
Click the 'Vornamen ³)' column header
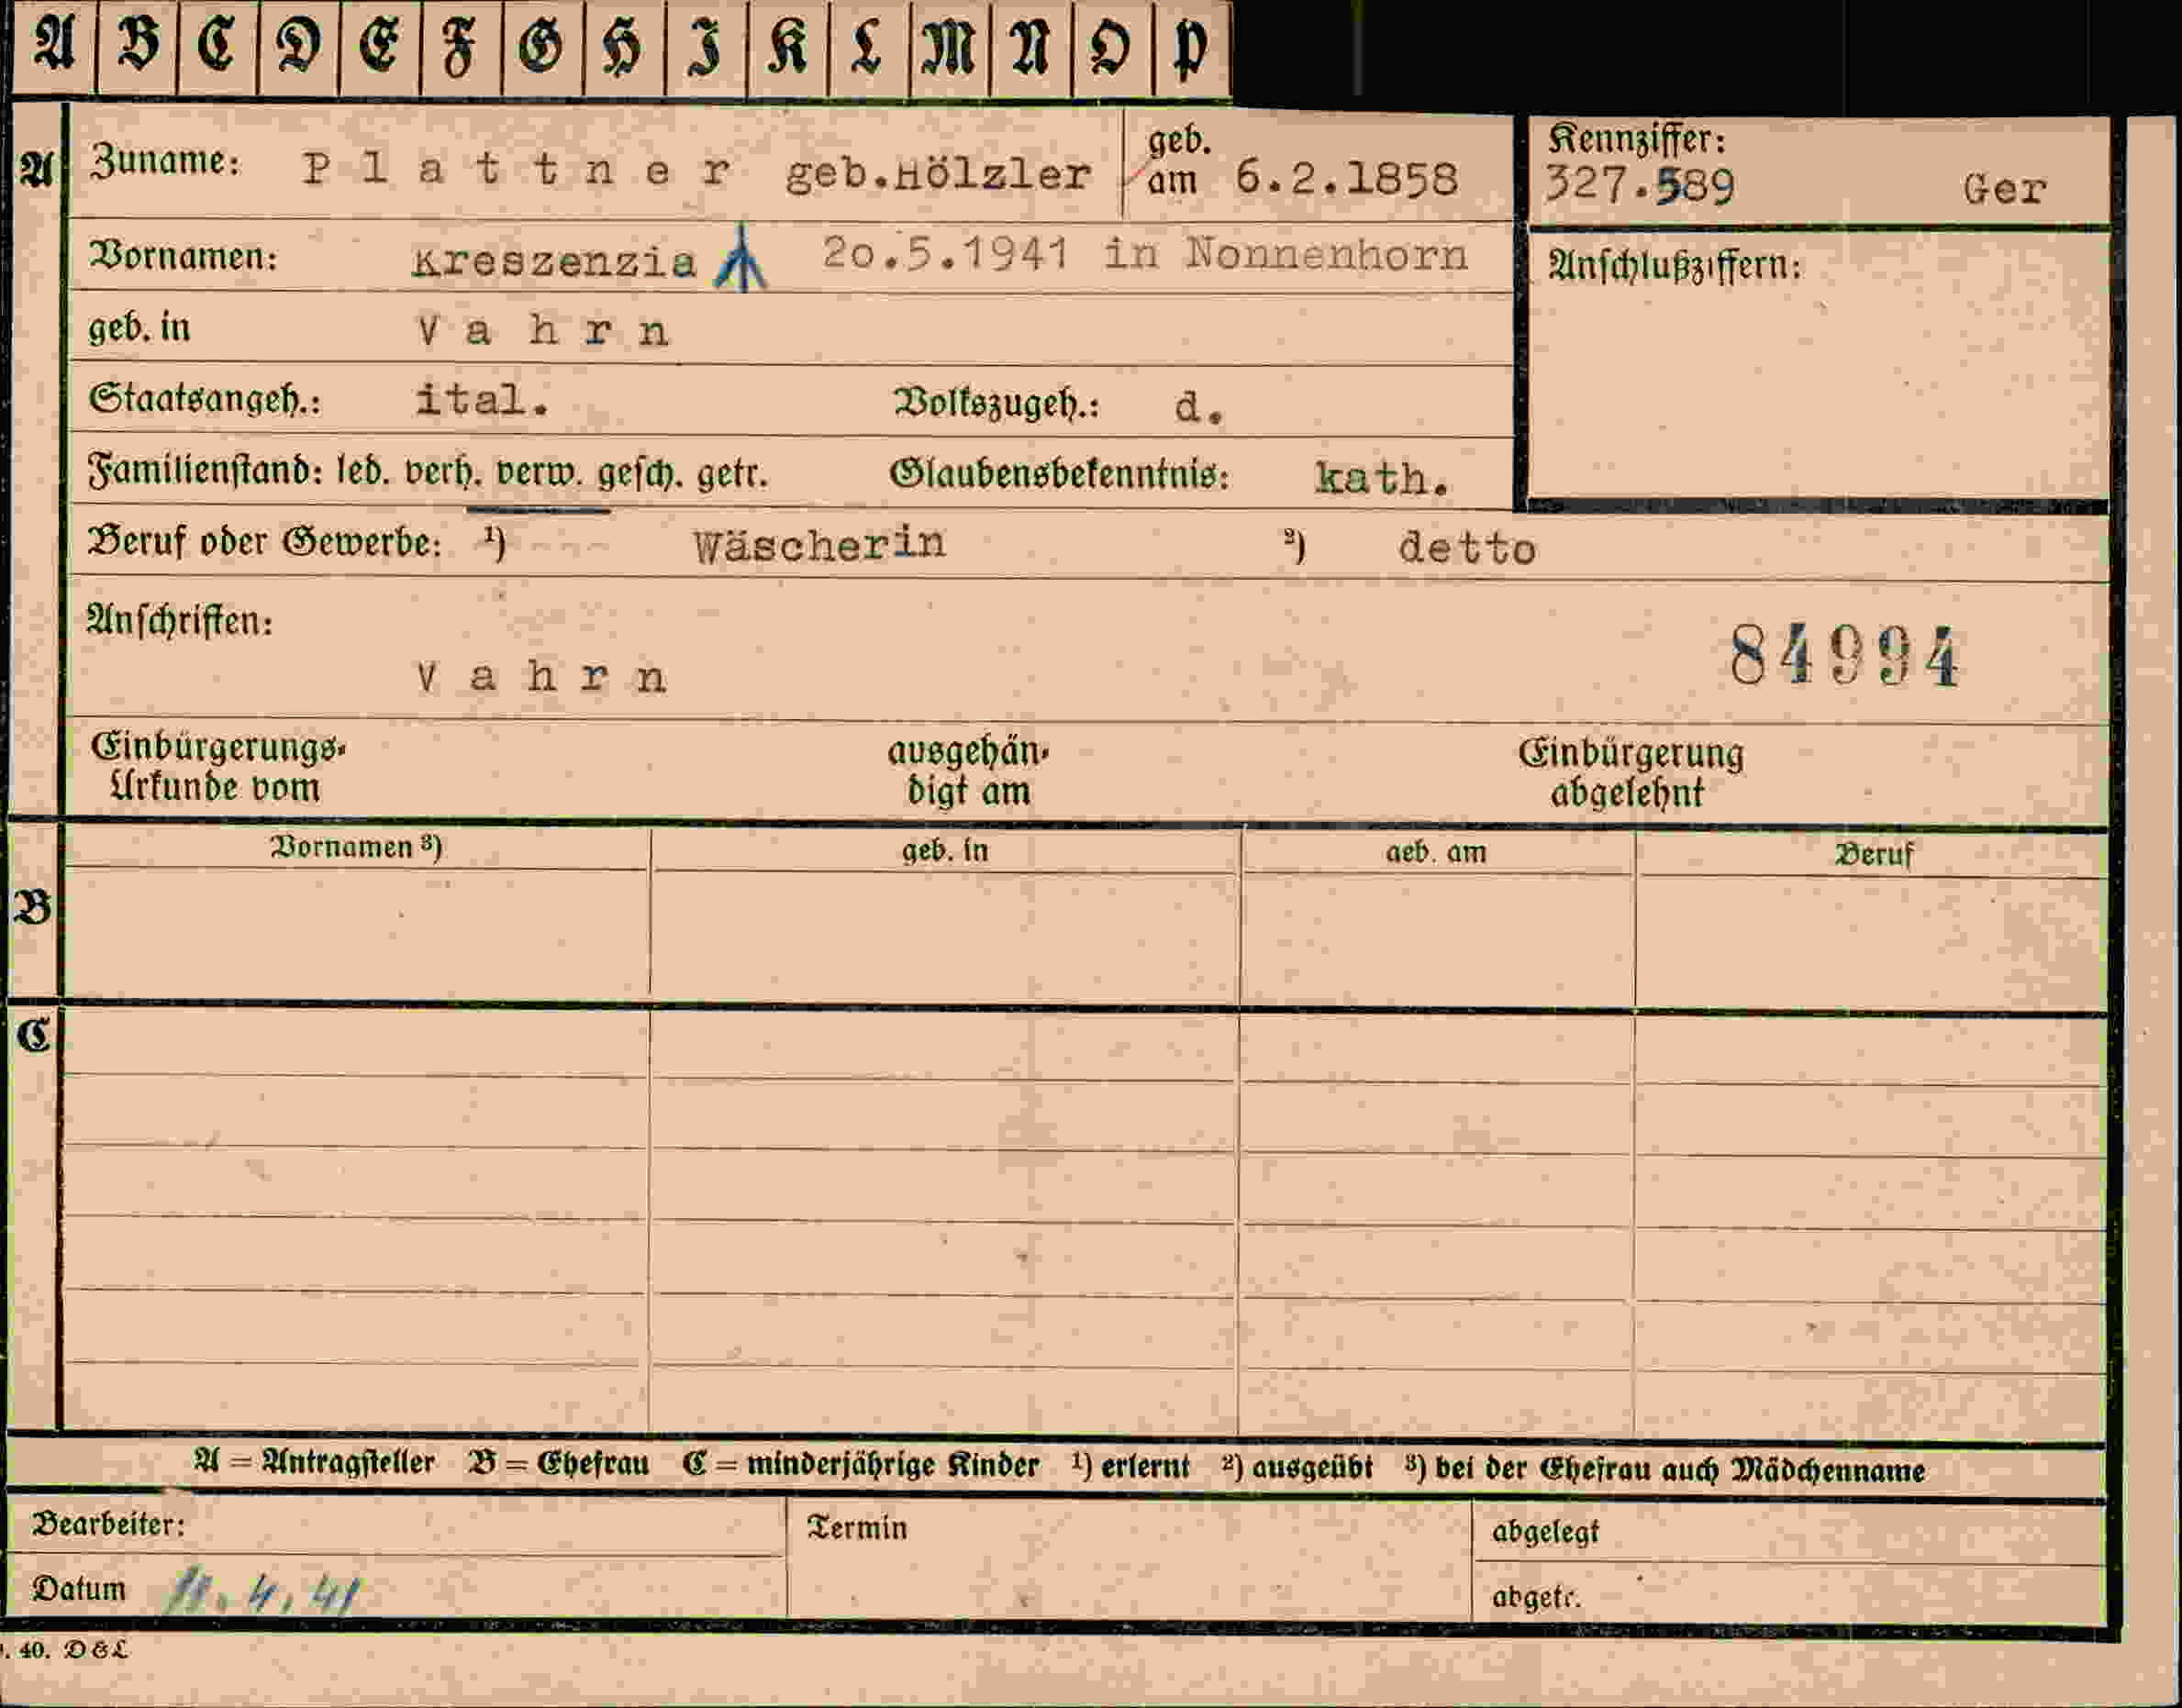click(356, 848)
